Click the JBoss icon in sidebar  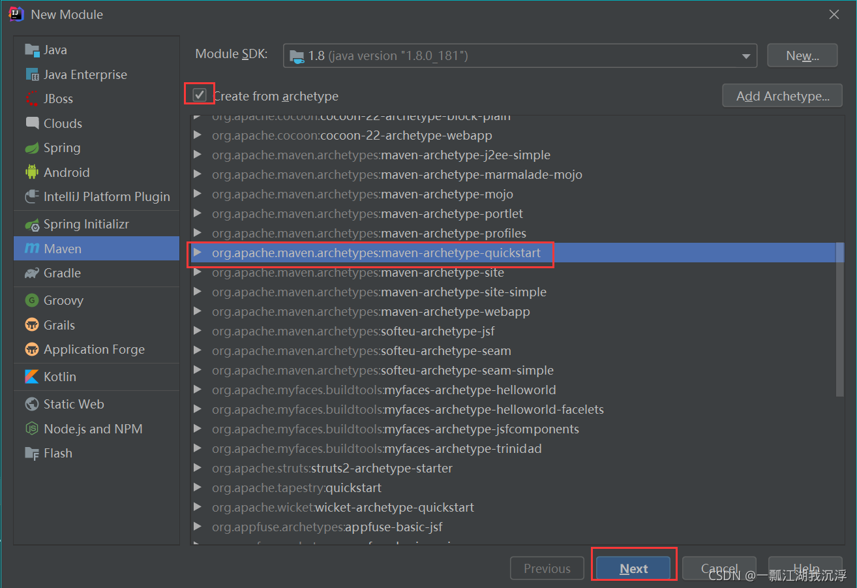click(32, 99)
